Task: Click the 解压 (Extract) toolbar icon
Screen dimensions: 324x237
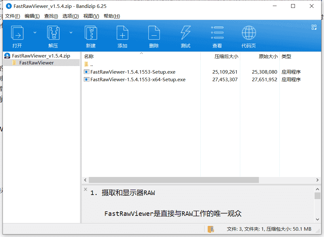Action: (x=53, y=33)
